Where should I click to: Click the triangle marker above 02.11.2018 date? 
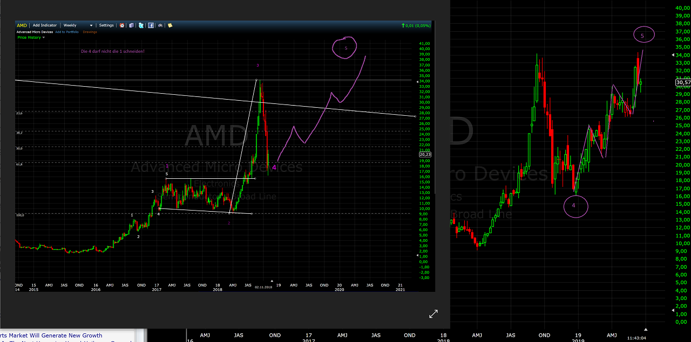coord(272,281)
